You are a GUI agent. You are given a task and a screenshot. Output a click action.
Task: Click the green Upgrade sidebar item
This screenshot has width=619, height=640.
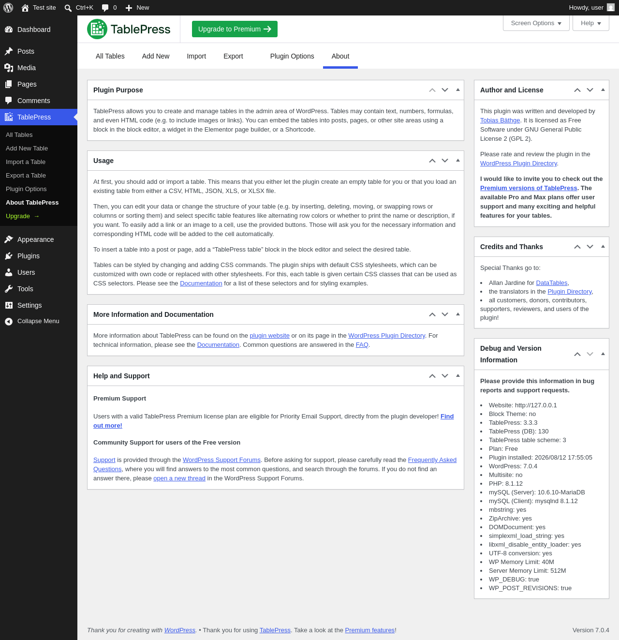(23, 216)
